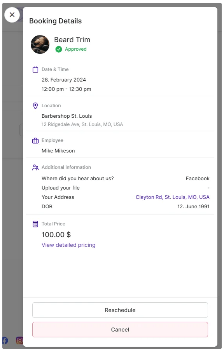Viewport: 224px width, 351px height.
Task: Close the Booking Details dialog
Action: (12, 14)
